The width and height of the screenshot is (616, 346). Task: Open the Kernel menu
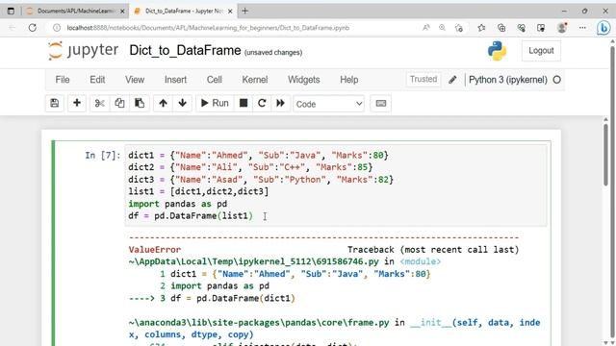click(x=254, y=80)
